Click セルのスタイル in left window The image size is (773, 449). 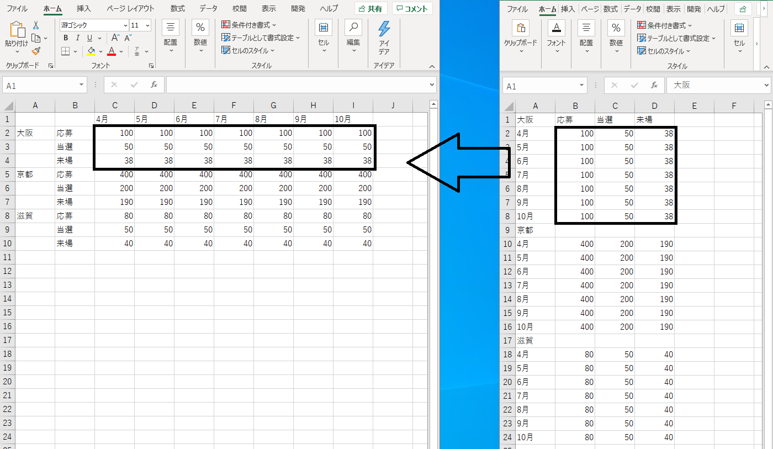248,50
